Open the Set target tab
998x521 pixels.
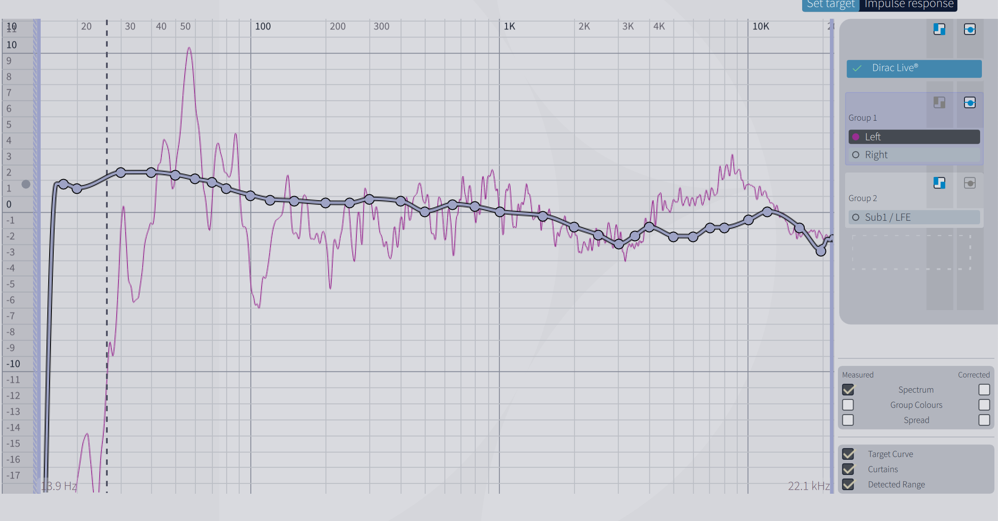[830, 4]
